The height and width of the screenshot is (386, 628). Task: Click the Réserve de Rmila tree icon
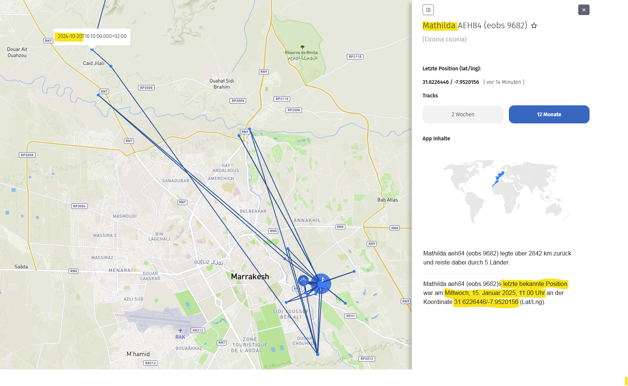302,47
